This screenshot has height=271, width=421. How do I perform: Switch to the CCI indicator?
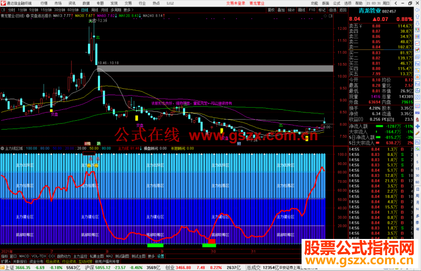[x=52, y=256]
